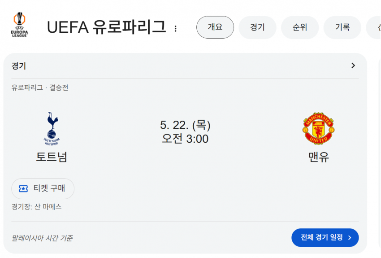Click the ticket icon beside 티켓 구매

pos(23,188)
